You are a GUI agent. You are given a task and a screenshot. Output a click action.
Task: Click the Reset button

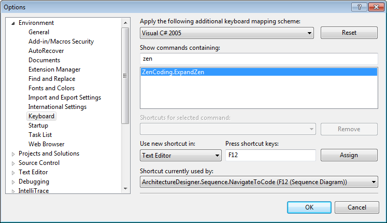coord(349,33)
